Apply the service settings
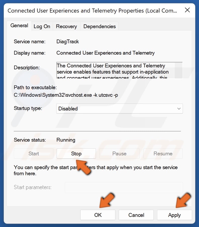The height and width of the screenshot is (227, 199). [174, 215]
